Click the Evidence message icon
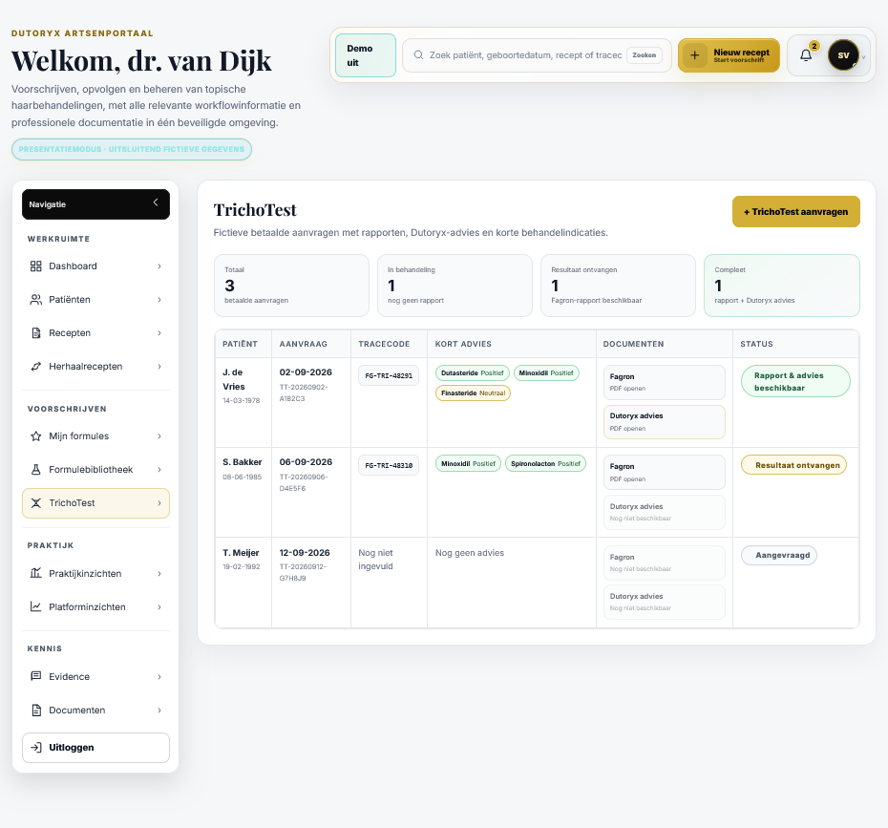The width and height of the screenshot is (888, 828). coord(35,676)
